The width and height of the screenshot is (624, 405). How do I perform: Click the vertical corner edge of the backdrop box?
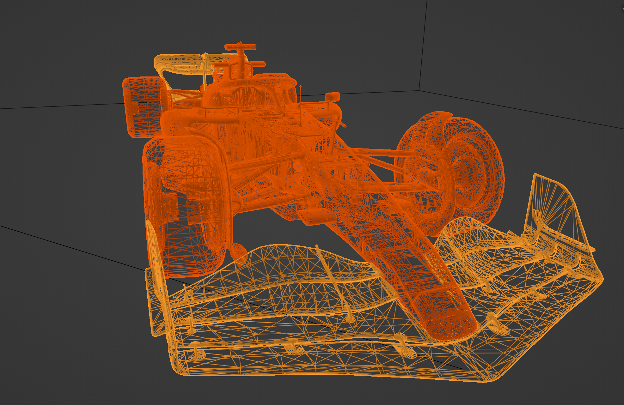pyautogui.click(x=423, y=44)
